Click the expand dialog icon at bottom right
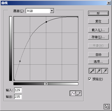 point(107,106)
